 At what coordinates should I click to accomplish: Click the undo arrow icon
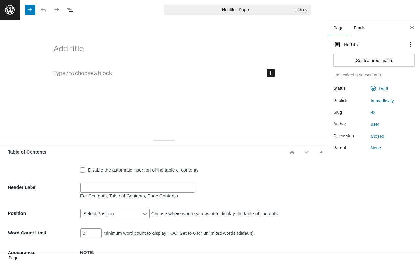coord(43,10)
